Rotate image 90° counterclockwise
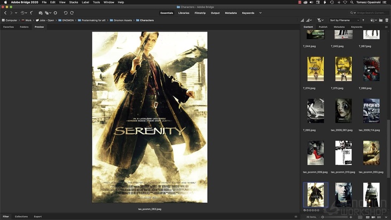 (66, 12)
